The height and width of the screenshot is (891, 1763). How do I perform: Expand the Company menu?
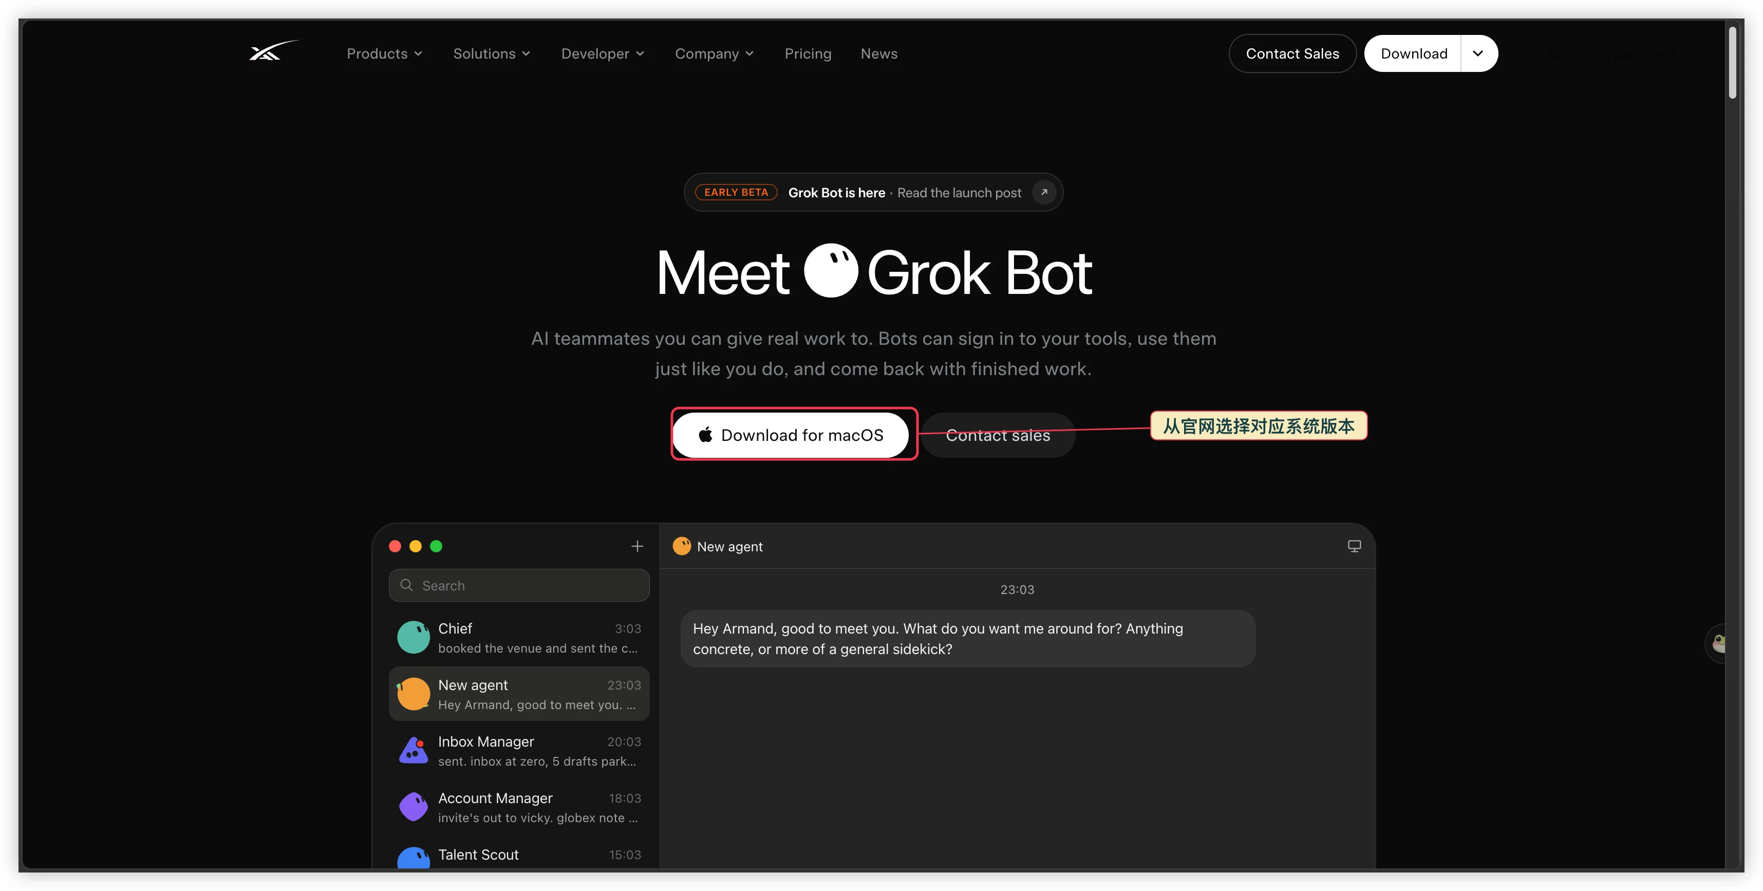point(714,53)
